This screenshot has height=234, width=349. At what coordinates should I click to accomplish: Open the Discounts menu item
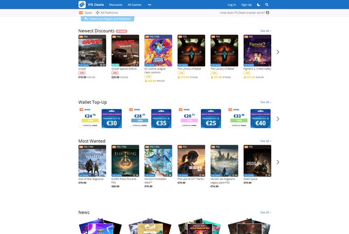[x=116, y=5]
